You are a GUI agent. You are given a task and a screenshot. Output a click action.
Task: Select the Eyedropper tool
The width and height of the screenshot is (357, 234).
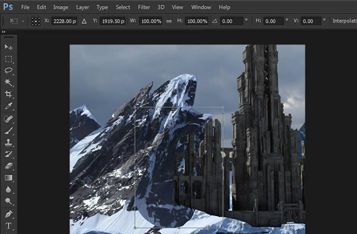(x=8, y=106)
